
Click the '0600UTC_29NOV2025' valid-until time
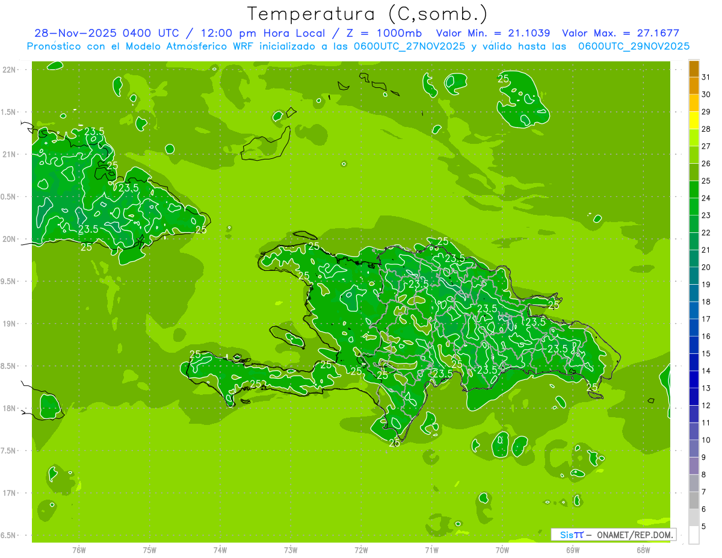point(634,46)
